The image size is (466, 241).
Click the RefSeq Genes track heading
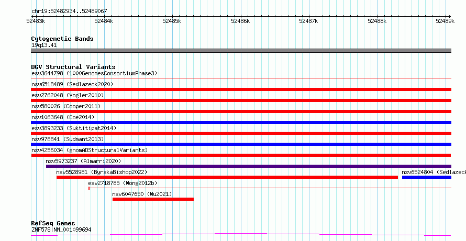pos(53,223)
